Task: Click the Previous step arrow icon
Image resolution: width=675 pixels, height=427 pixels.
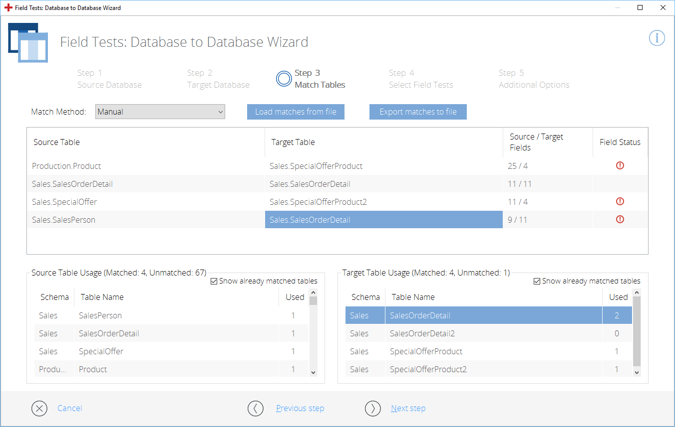Action: [255, 409]
